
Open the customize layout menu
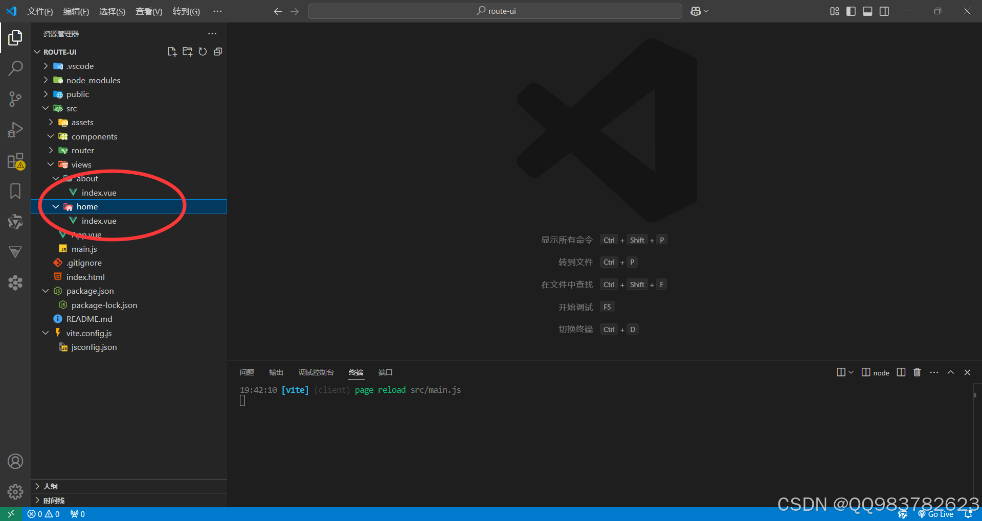(x=834, y=11)
